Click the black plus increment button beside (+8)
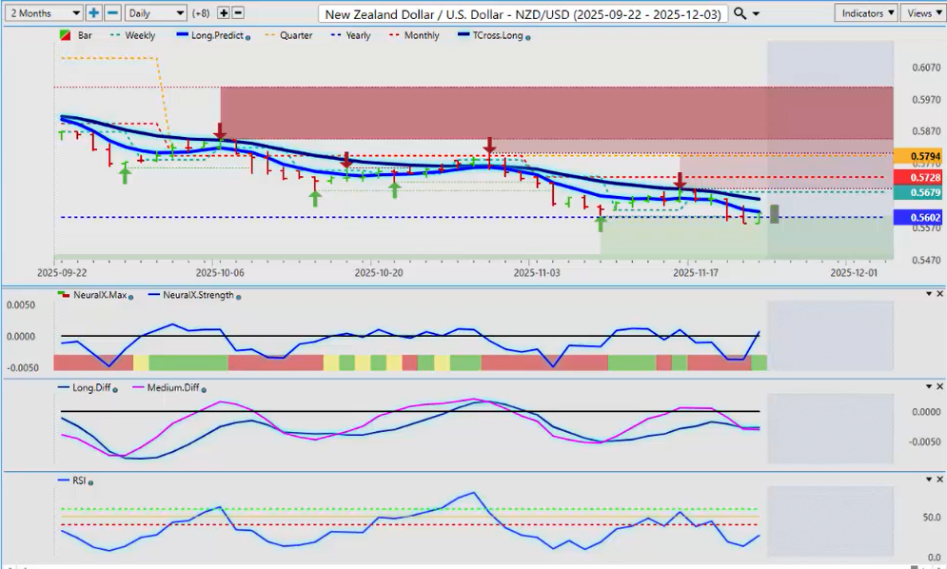 [224, 13]
